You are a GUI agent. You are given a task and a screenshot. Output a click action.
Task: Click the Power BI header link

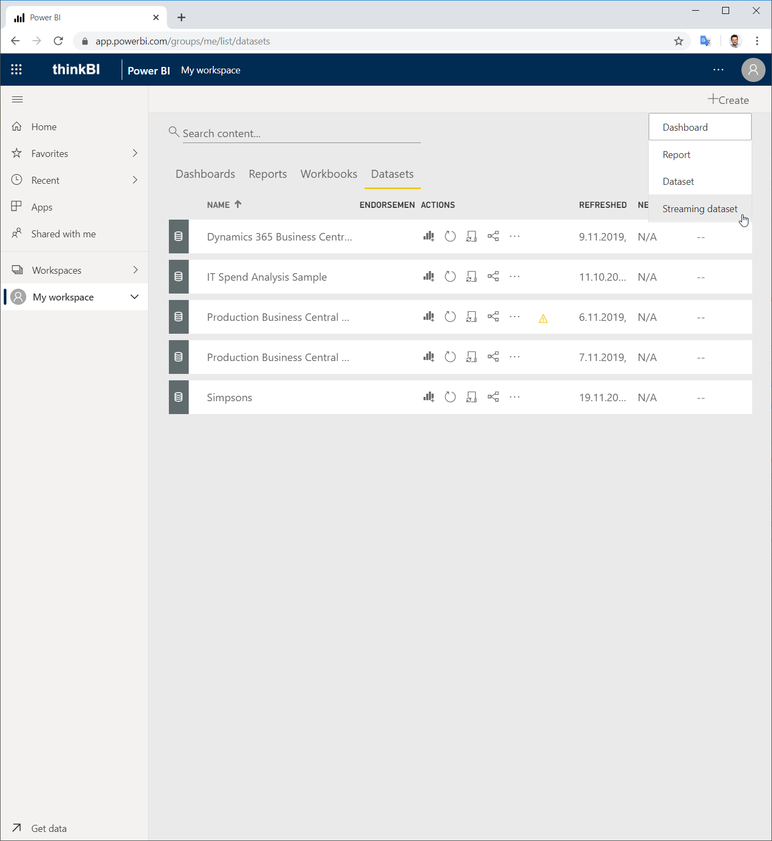(x=149, y=70)
